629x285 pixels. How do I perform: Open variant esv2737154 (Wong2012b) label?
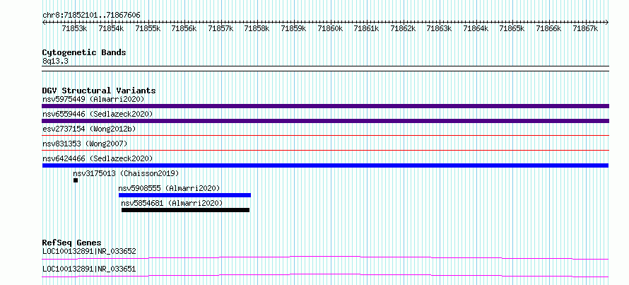(89, 129)
